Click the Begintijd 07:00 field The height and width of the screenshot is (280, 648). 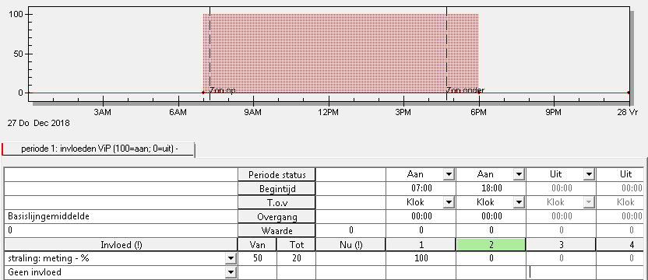tap(421, 189)
